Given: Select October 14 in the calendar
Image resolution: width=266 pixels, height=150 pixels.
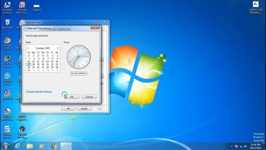Looking at the screenshot, I should pyautogui.click(x=47, y=62).
